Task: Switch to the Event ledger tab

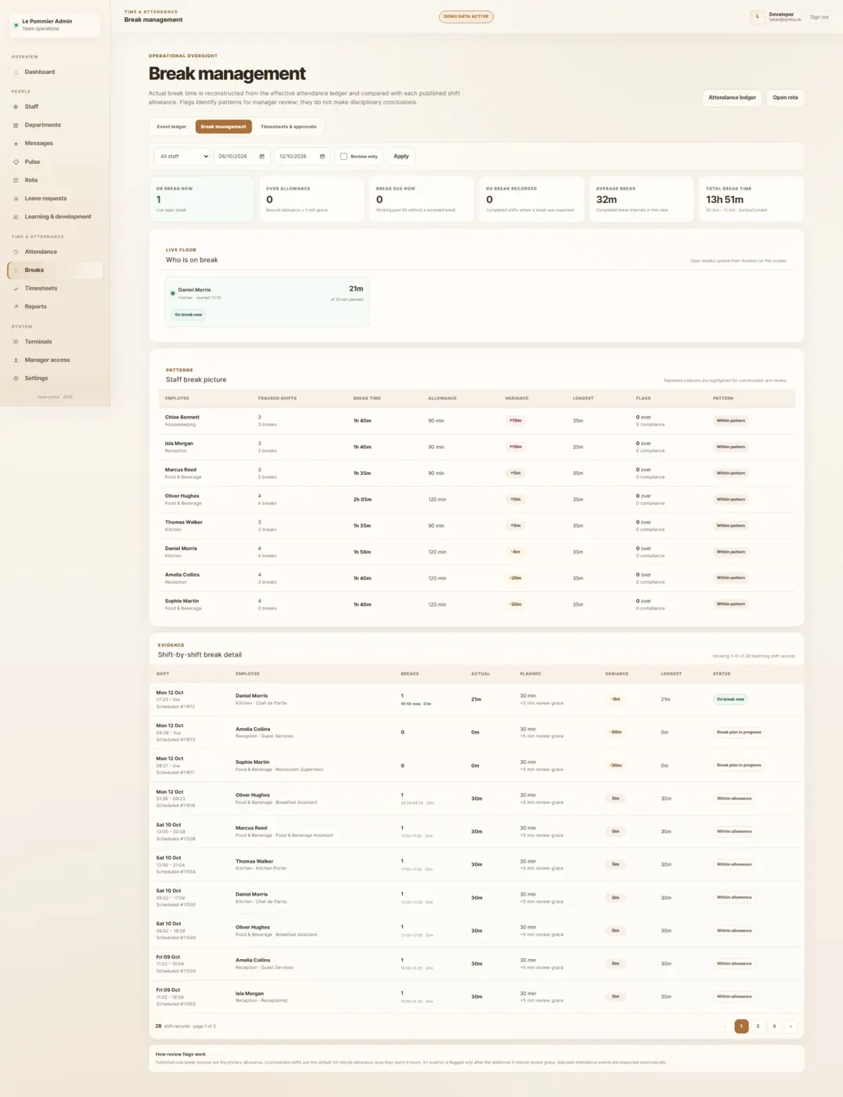Action: [171, 126]
